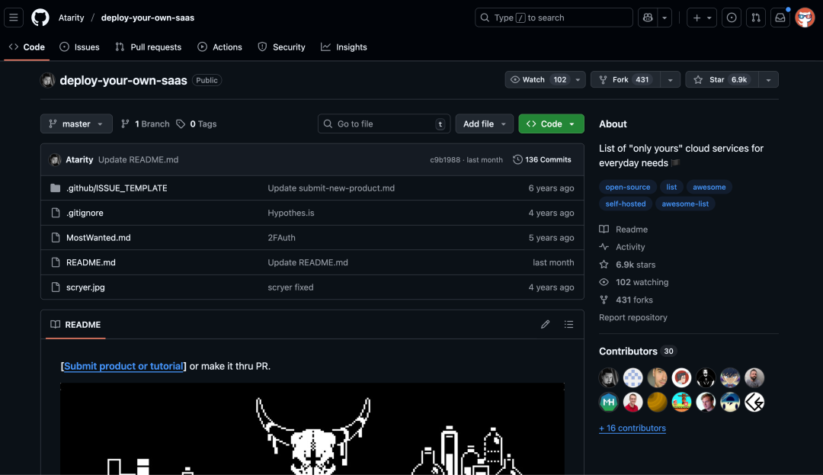Image resolution: width=823 pixels, height=475 pixels.
Task: Open pull requests icon in header
Action: 756,18
